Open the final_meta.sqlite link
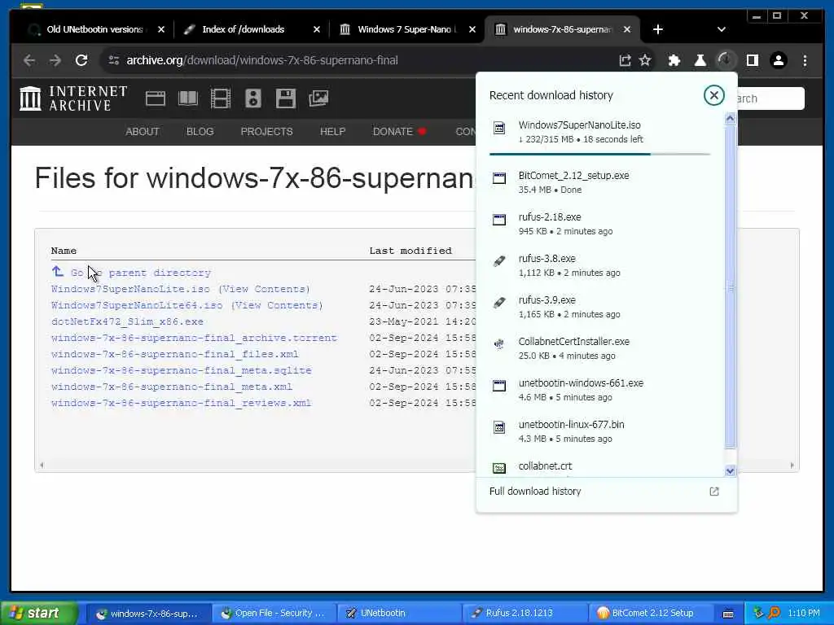This screenshot has height=625, width=834. (182, 370)
